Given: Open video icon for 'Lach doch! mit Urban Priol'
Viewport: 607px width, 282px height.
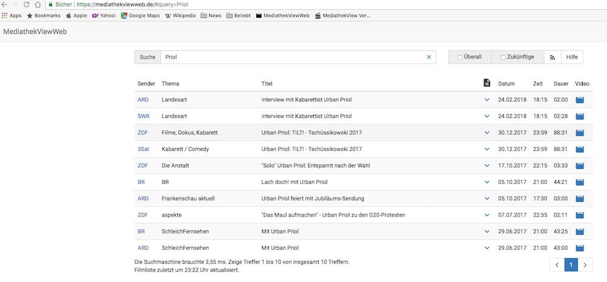Looking at the screenshot, I should click(x=579, y=182).
